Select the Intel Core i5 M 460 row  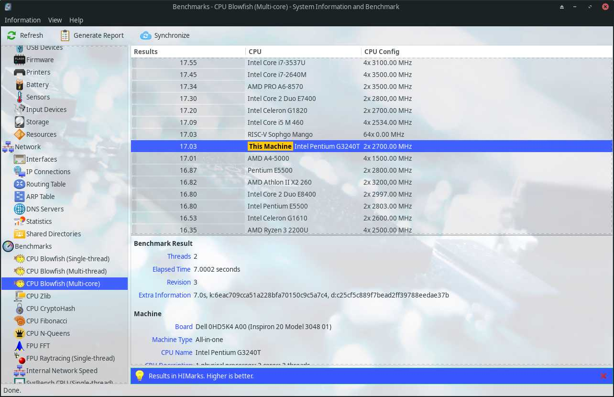click(x=372, y=122)
